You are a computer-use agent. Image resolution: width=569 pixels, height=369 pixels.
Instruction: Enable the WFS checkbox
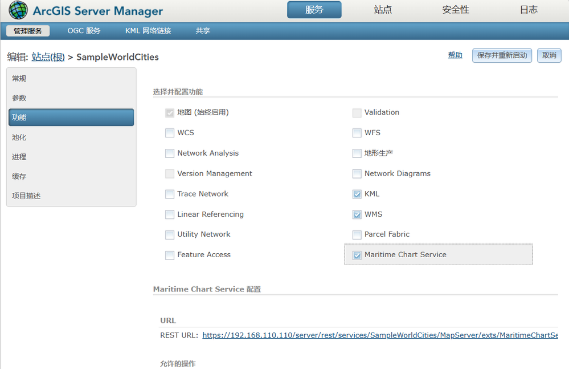pos(357,133)
